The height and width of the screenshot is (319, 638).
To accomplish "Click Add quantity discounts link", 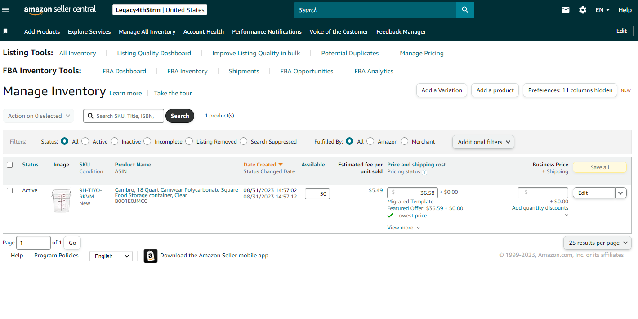I will (540, 208).
